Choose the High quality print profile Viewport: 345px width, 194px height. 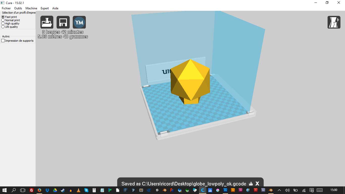pos(3,23)
